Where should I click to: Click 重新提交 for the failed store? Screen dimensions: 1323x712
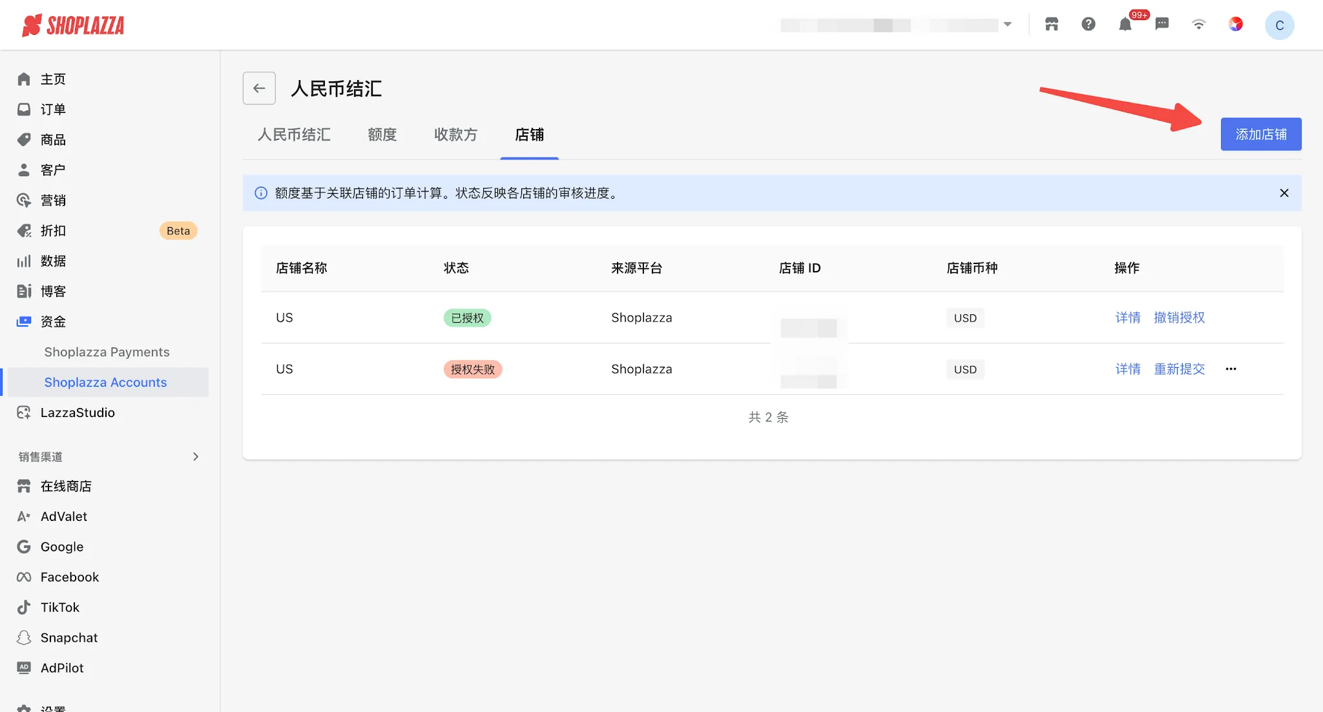(1180, 369)
